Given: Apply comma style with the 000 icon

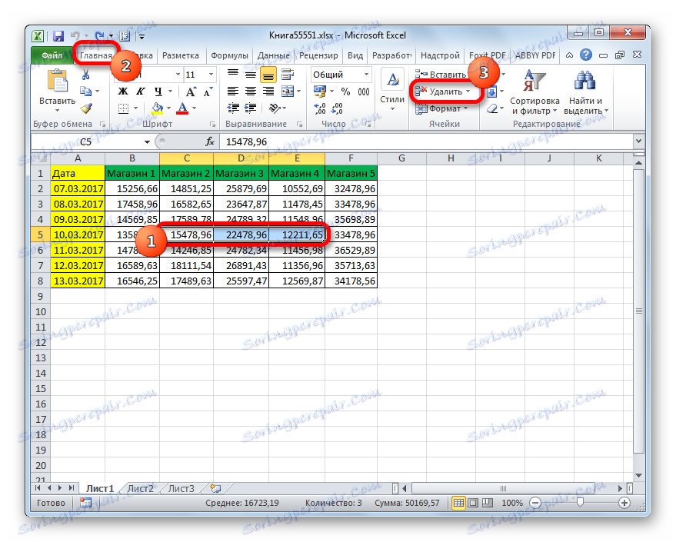Looking at the screenshot, I should tap(364, 91).
